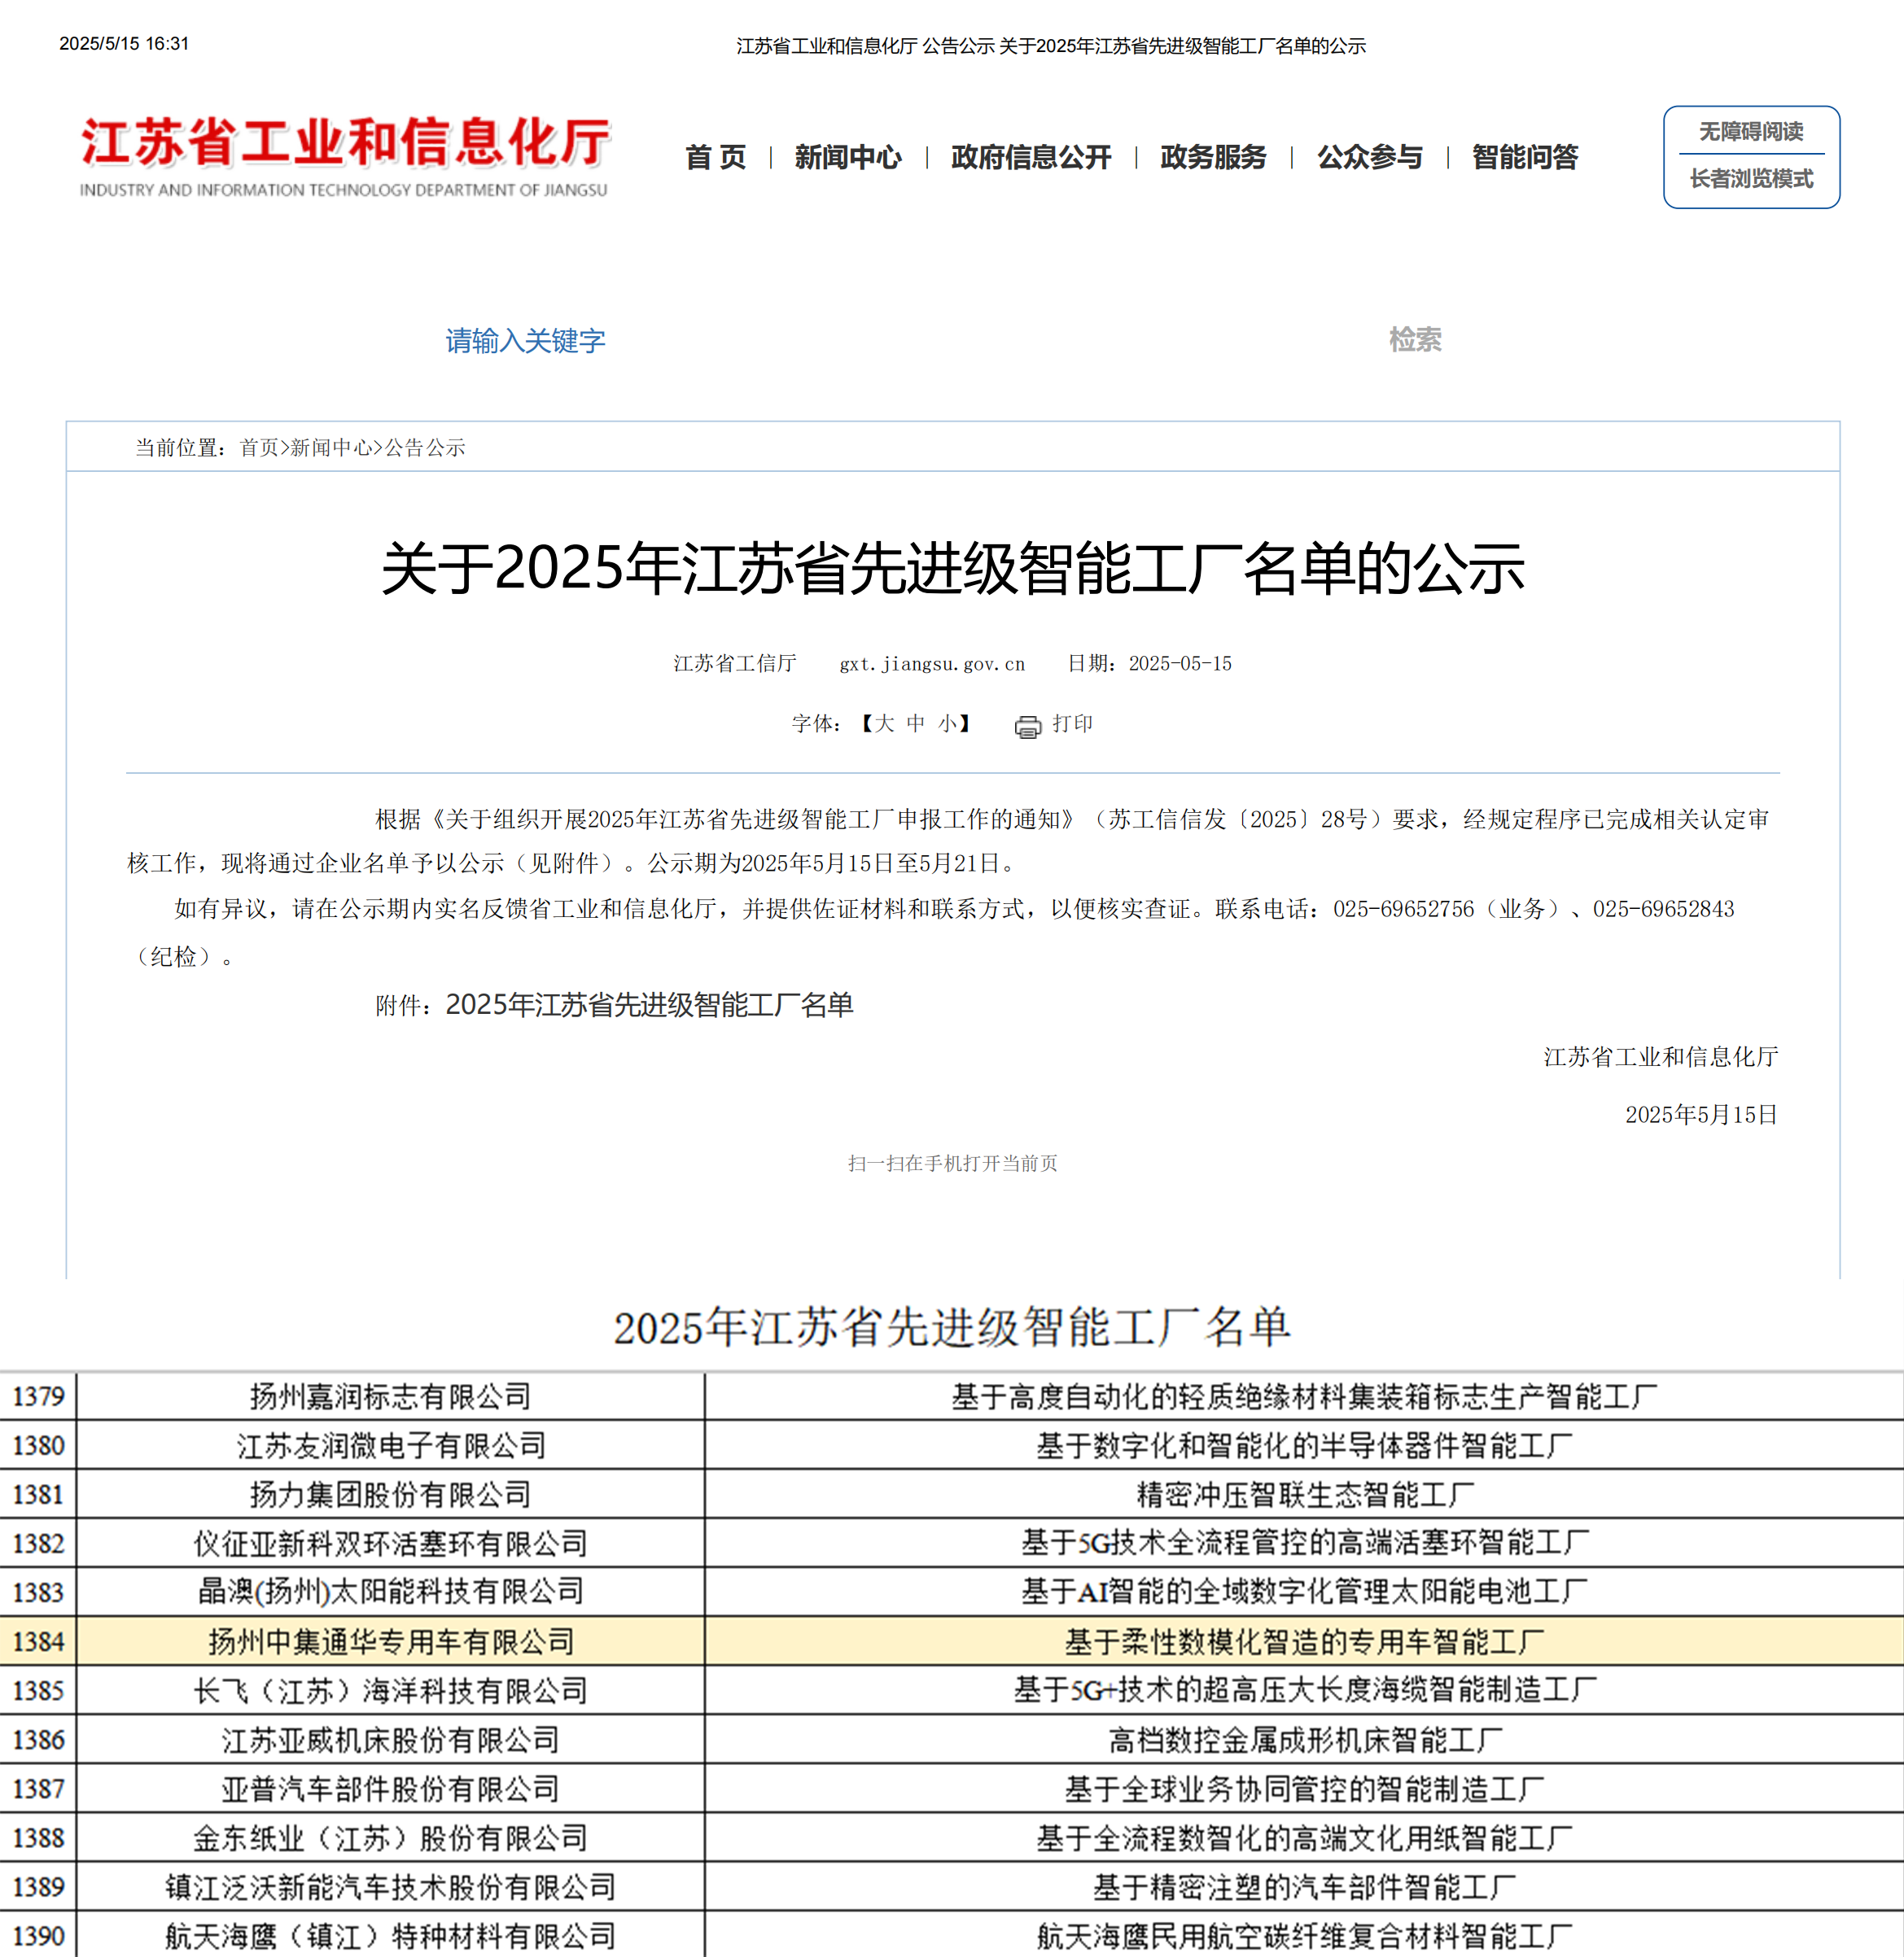Click 首页 in the breadcrumb path
This screenshot has height=1957, width=1904.
(x=259, y=448)
